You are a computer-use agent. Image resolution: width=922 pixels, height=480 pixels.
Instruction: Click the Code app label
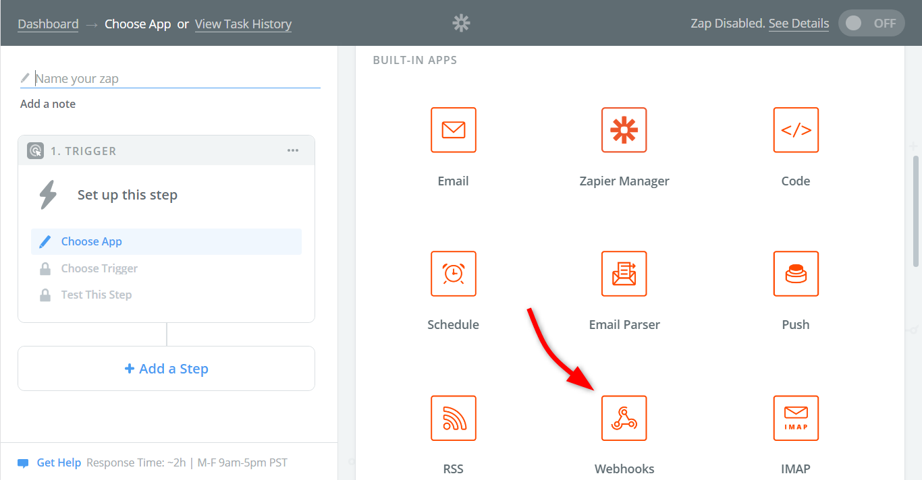pos(796,181)
